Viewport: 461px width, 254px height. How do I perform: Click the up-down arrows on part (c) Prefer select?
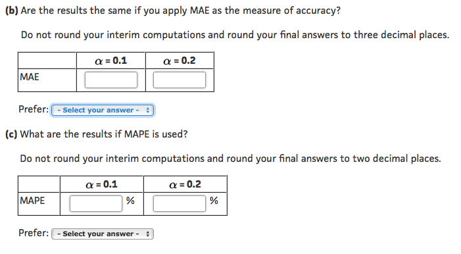147,234
